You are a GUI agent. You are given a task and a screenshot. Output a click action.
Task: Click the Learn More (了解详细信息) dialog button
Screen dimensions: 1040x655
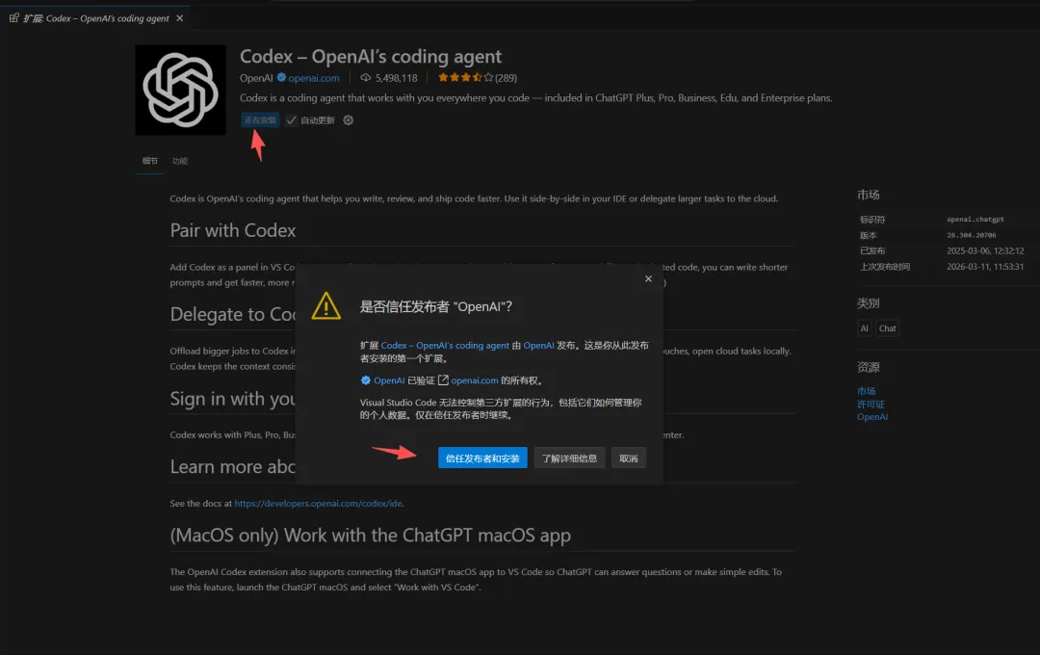569,458
